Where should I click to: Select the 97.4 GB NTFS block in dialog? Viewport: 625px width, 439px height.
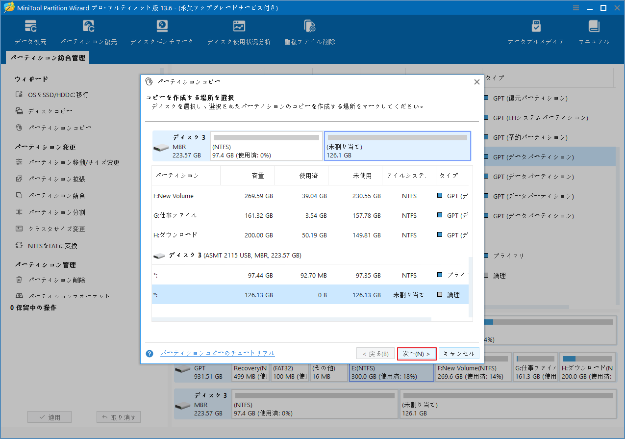point(266,146)
